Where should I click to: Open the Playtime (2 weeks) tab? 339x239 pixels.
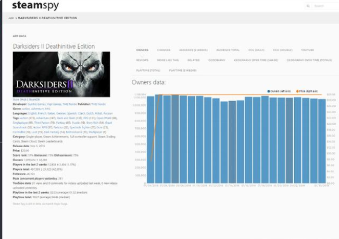(183, 70)
